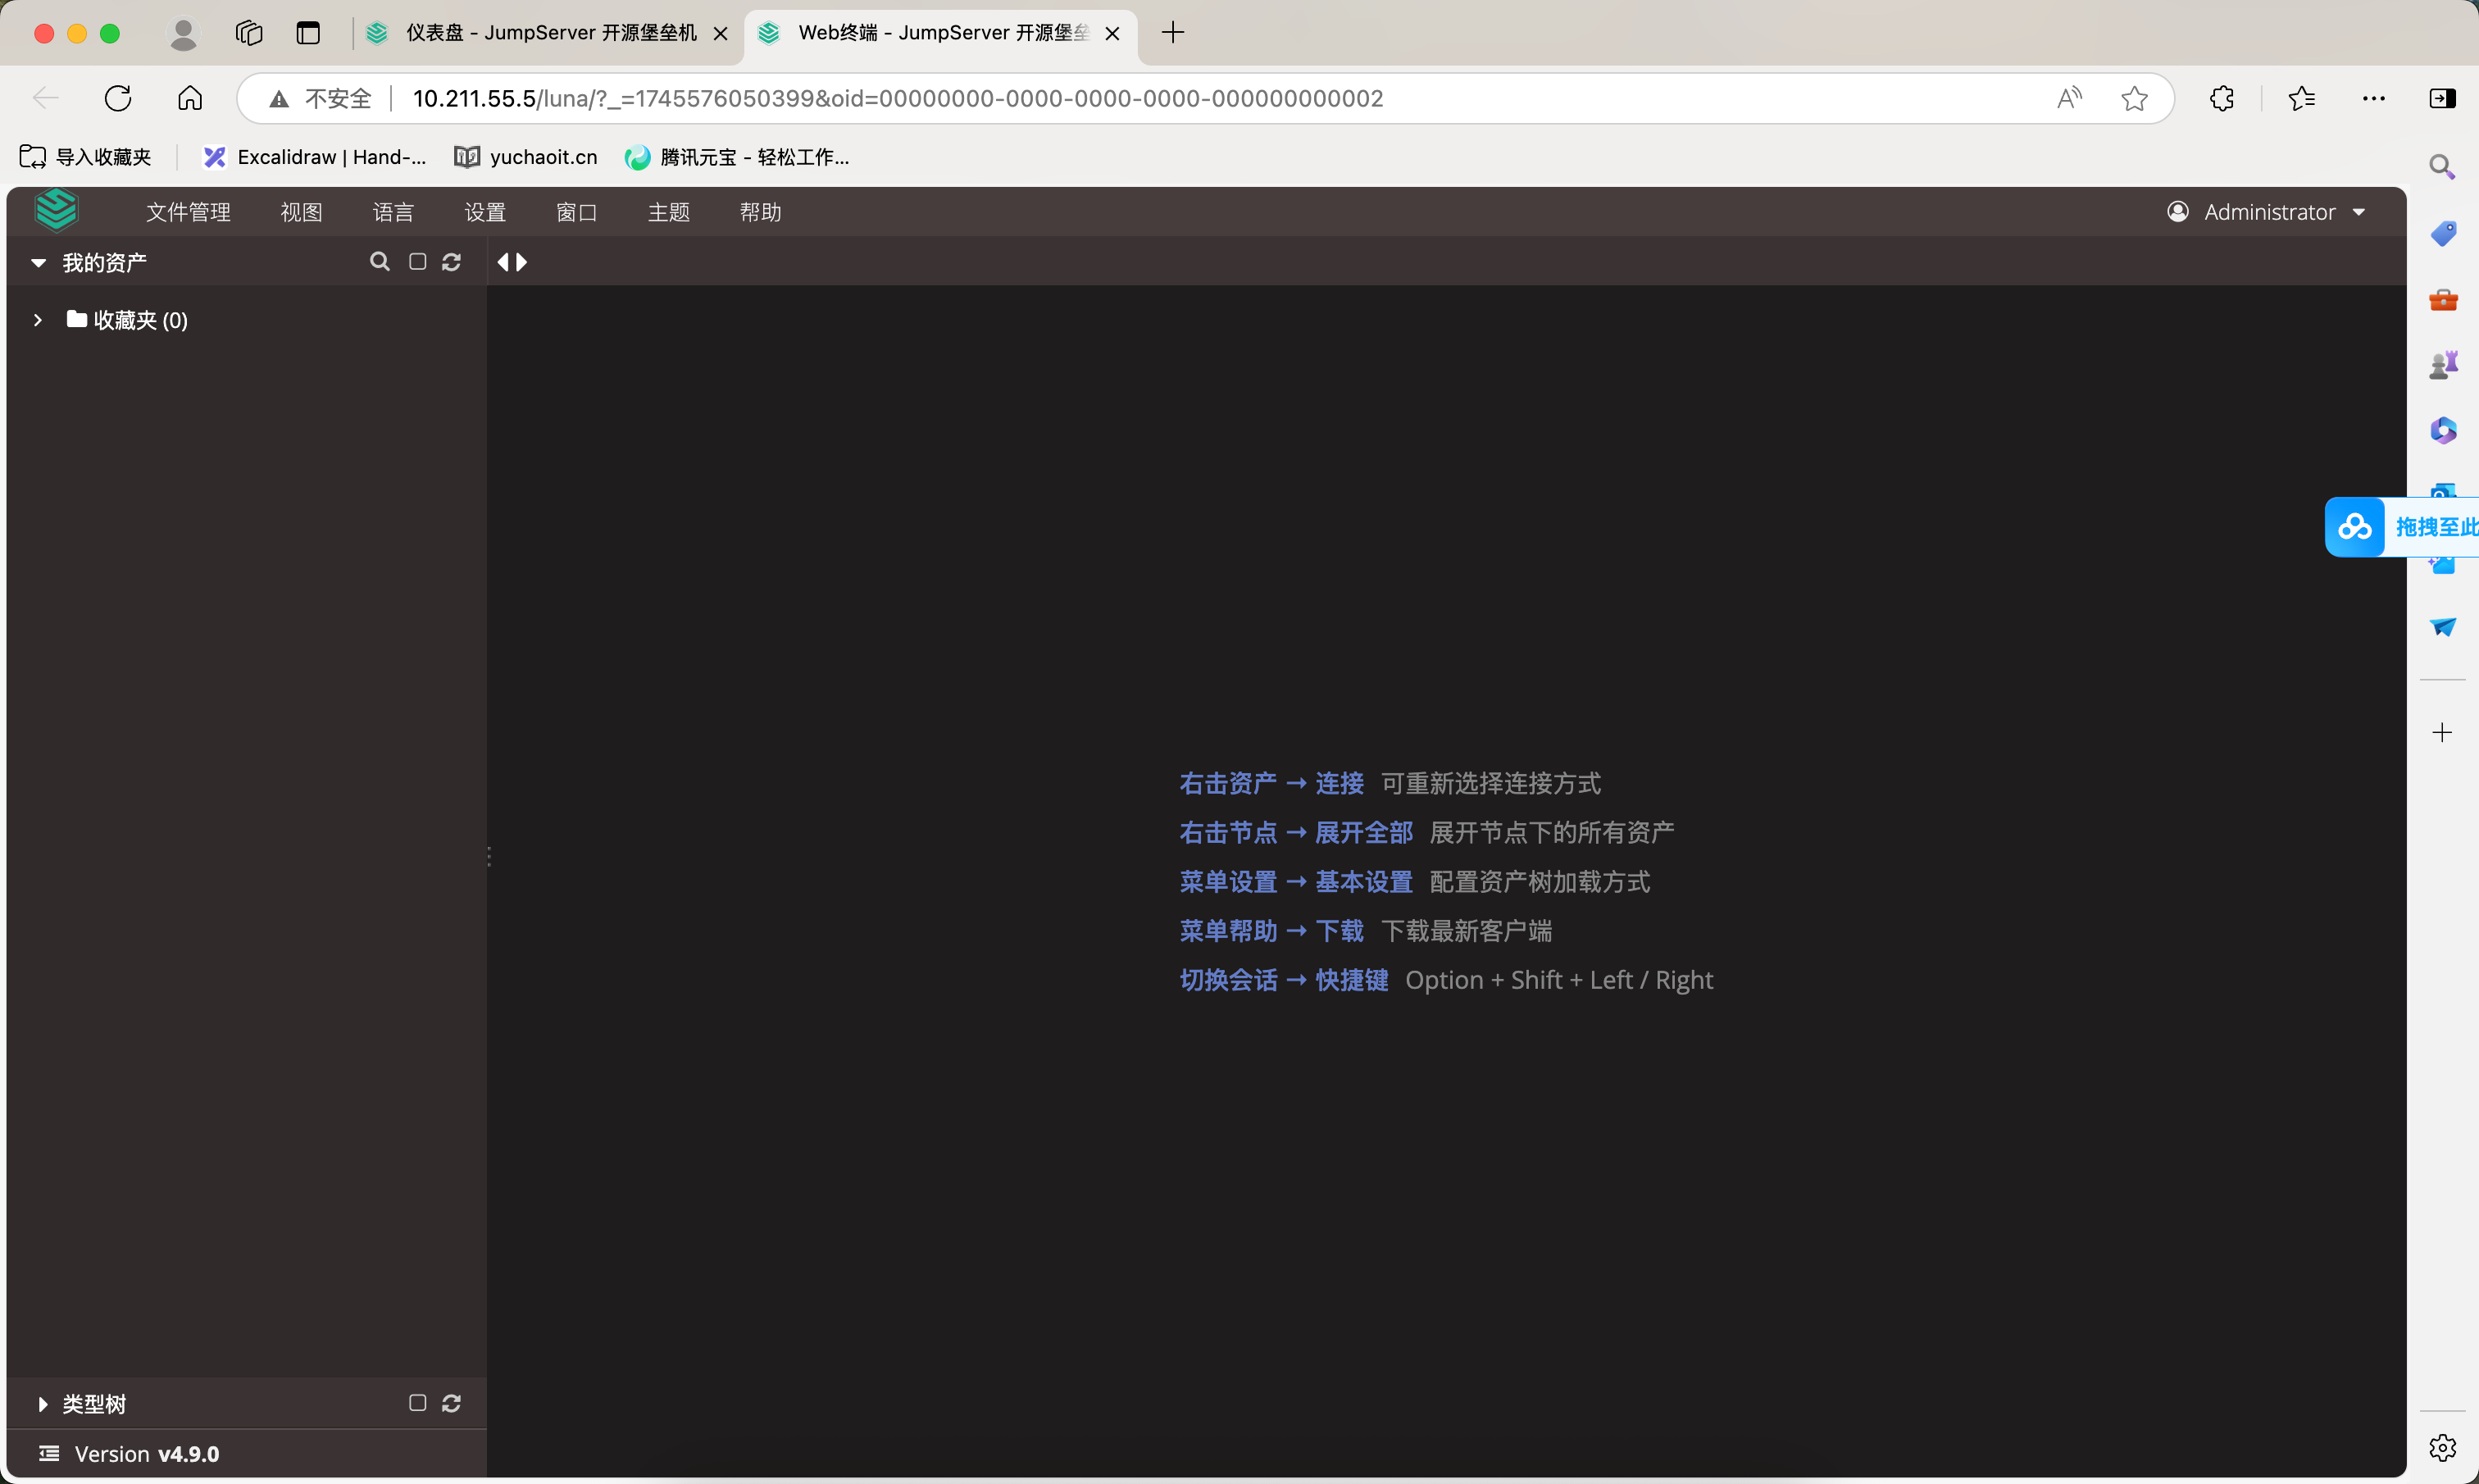Screen dimensions: 2479x1484
Task: Open the 文件管理 menu
Action: pyautogui.click(x=188, y=212)
